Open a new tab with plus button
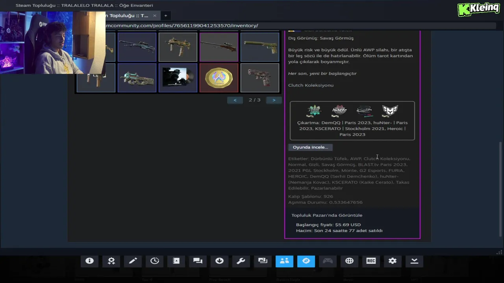 coord(166,16)
